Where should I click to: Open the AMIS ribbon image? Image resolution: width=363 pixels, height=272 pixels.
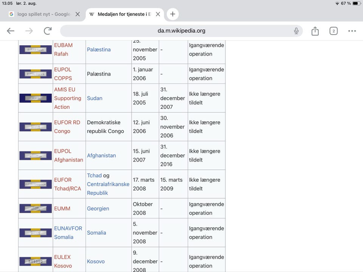point(36,98)
